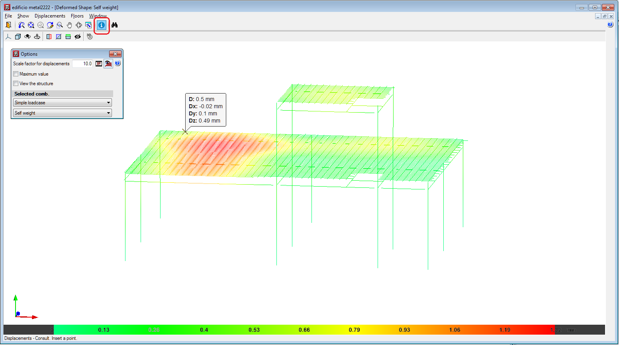
Task: Expand the Self weight load list
Action: pyautogui.click(x=108, y=113)
